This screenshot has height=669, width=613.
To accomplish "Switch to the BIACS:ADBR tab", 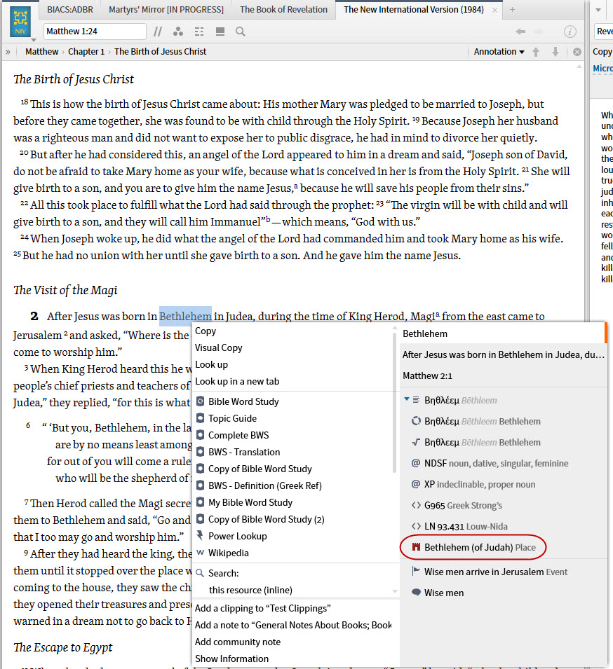I will tap(70, 9).
